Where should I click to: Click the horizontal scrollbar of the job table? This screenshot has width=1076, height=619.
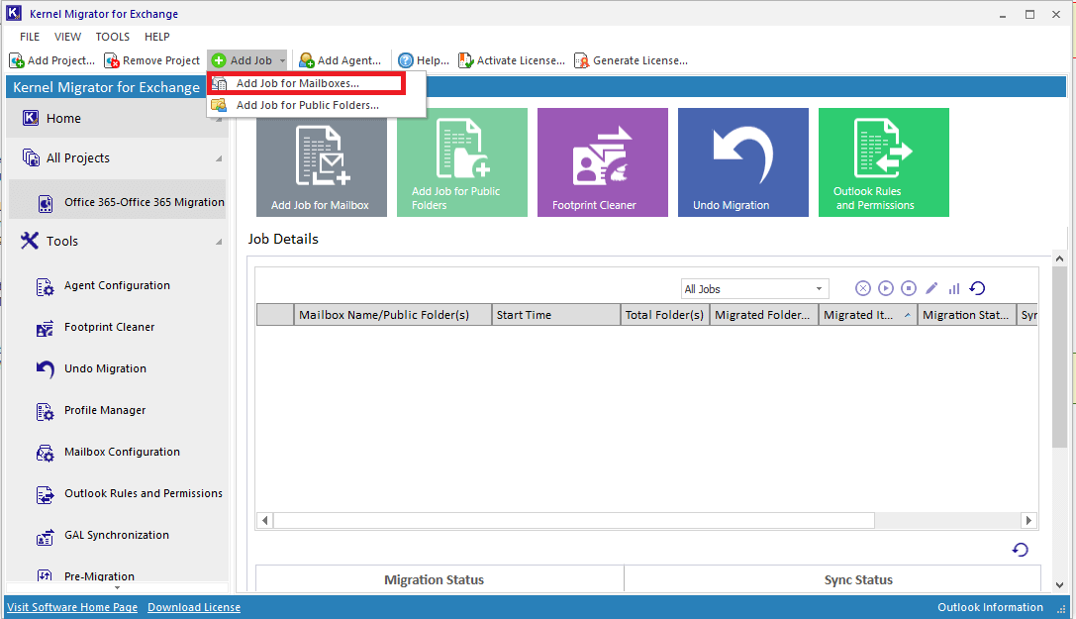574,520
